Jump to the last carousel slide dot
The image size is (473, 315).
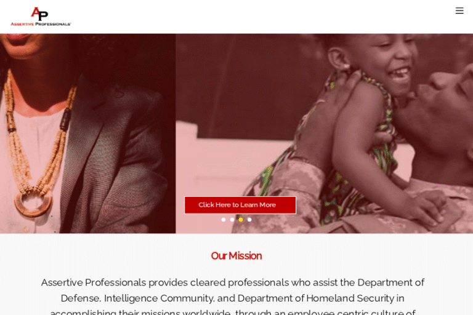[249, 220]
